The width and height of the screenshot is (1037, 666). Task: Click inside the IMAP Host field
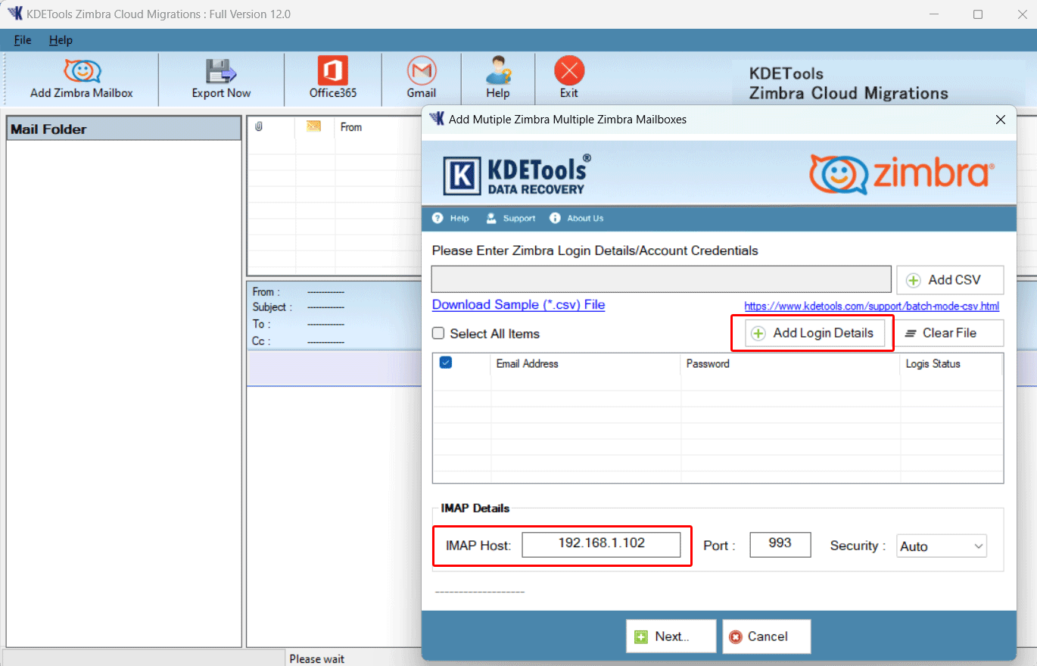point(602,544)
